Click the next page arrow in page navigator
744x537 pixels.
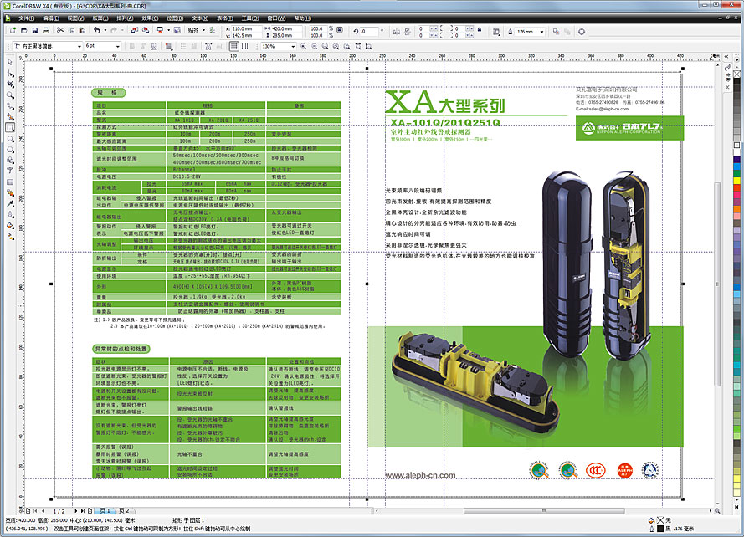[x=76, y=509]
